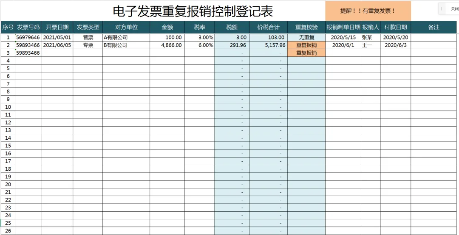Select the date cell 2020/6/1
This screenshot has height=235, width=459.
343,45
